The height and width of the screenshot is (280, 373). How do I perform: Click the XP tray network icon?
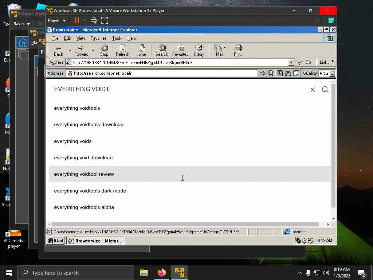[x=298, y=241]
